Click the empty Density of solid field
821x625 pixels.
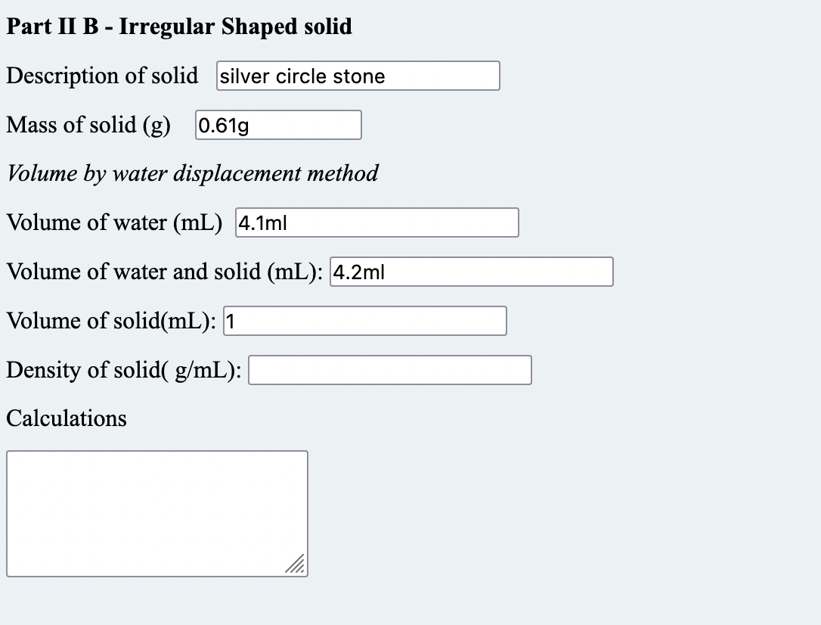click(390, 370)
